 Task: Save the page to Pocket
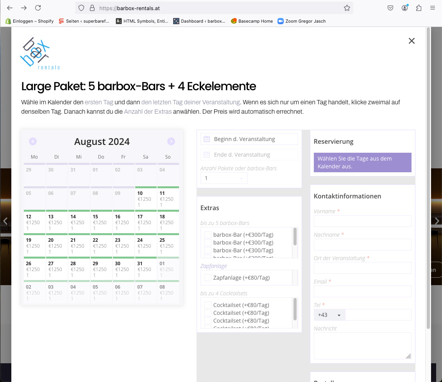point(390,8)
